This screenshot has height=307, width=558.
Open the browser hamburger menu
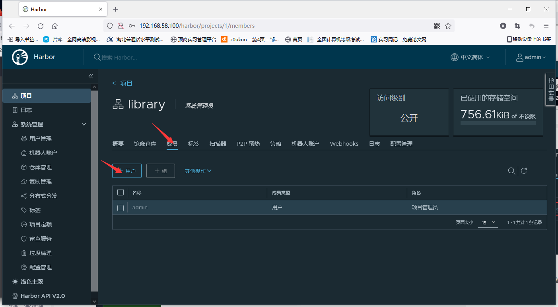pyautogui.click(x=546, y=26)
